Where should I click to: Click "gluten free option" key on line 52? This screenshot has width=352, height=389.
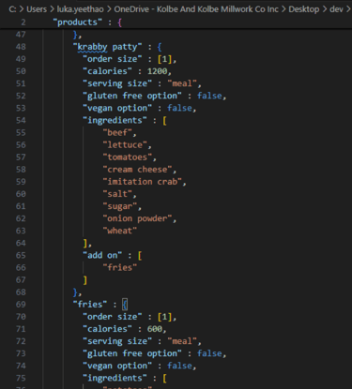[x=132, y=96]
